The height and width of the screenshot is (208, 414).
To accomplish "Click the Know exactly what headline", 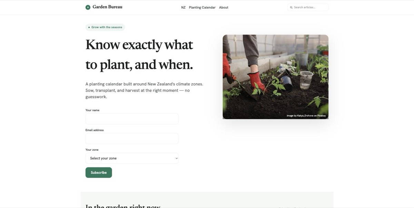I will coord(139,54).
